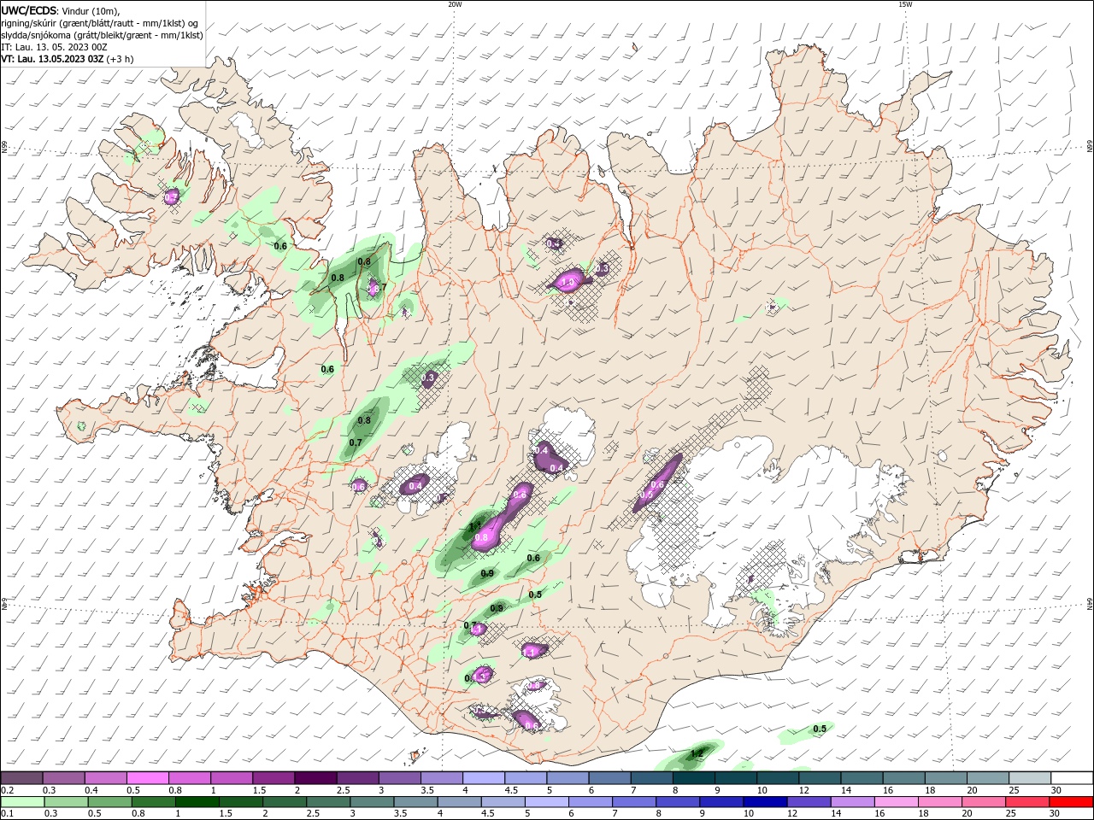Select the 'IT: Lau. 13. 05. 2023 00Z' line
Image resolution: width=1094 pixels, height=820 pixels.
(x=54, y=47)
